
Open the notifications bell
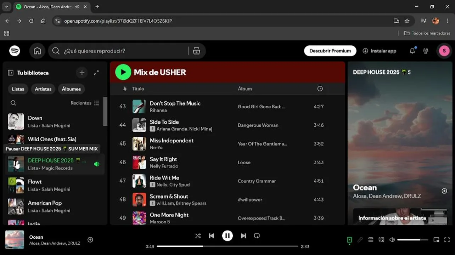[x=412, y=51]
